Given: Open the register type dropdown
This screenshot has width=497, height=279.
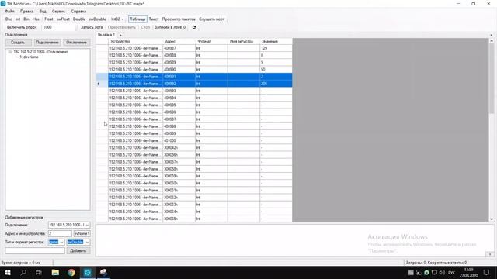Looking at the screenshot, I should tap(56, 242).
